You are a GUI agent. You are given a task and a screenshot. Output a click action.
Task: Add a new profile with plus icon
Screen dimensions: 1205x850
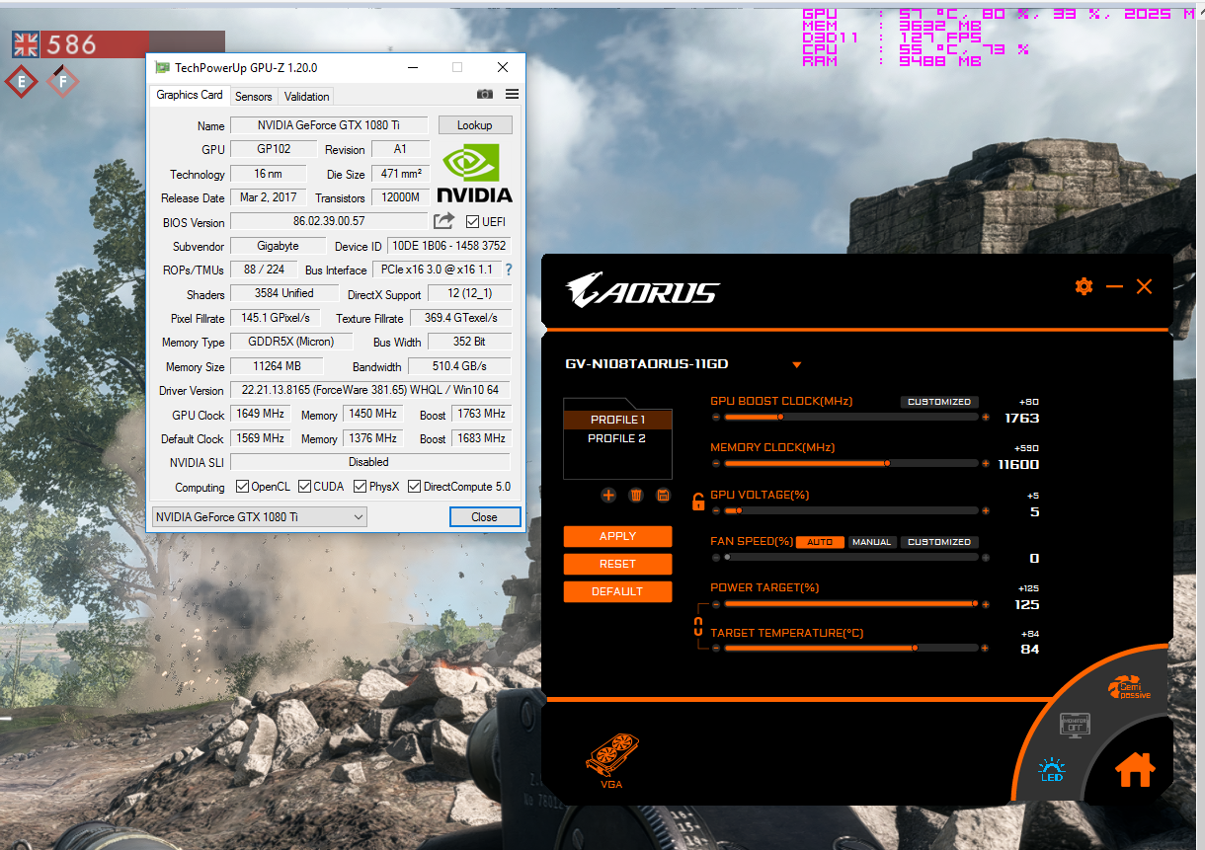(608, 496)
